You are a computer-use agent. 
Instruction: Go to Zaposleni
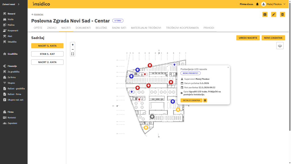pos(12,123)
